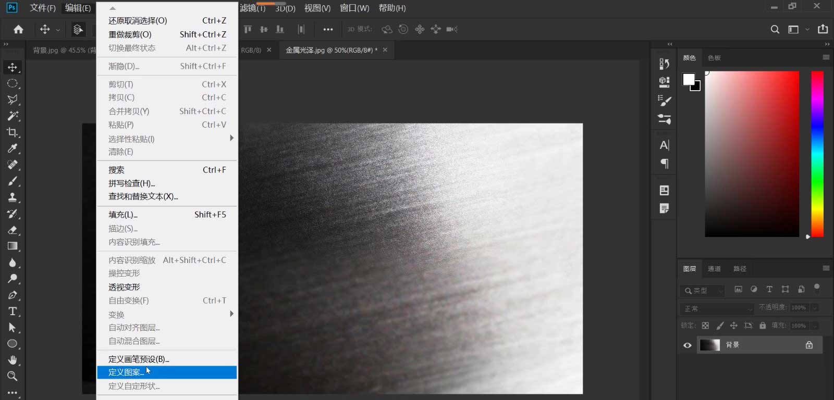
Task: Click the 不透明度 100% value field
Action: point(799,307)
